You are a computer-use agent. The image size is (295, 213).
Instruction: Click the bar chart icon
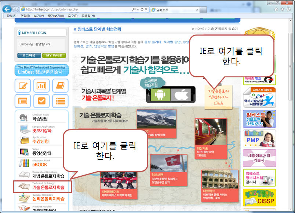pos(41,86)
